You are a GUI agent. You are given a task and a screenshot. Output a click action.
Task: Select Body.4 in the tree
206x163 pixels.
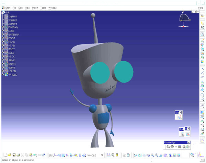tap(12, 64)
